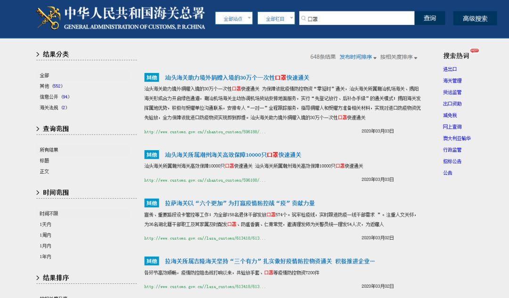Limit query scope to 标题

44,161
